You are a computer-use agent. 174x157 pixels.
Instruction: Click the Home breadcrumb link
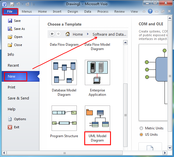[78, 34]
